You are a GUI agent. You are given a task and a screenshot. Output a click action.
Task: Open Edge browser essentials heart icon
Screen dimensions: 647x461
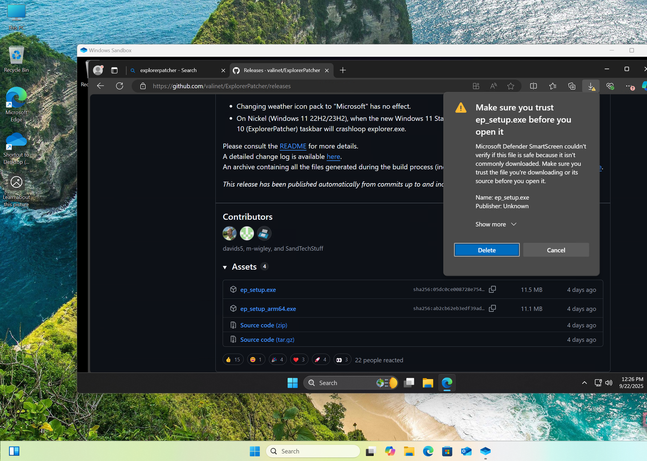point(610,85)
